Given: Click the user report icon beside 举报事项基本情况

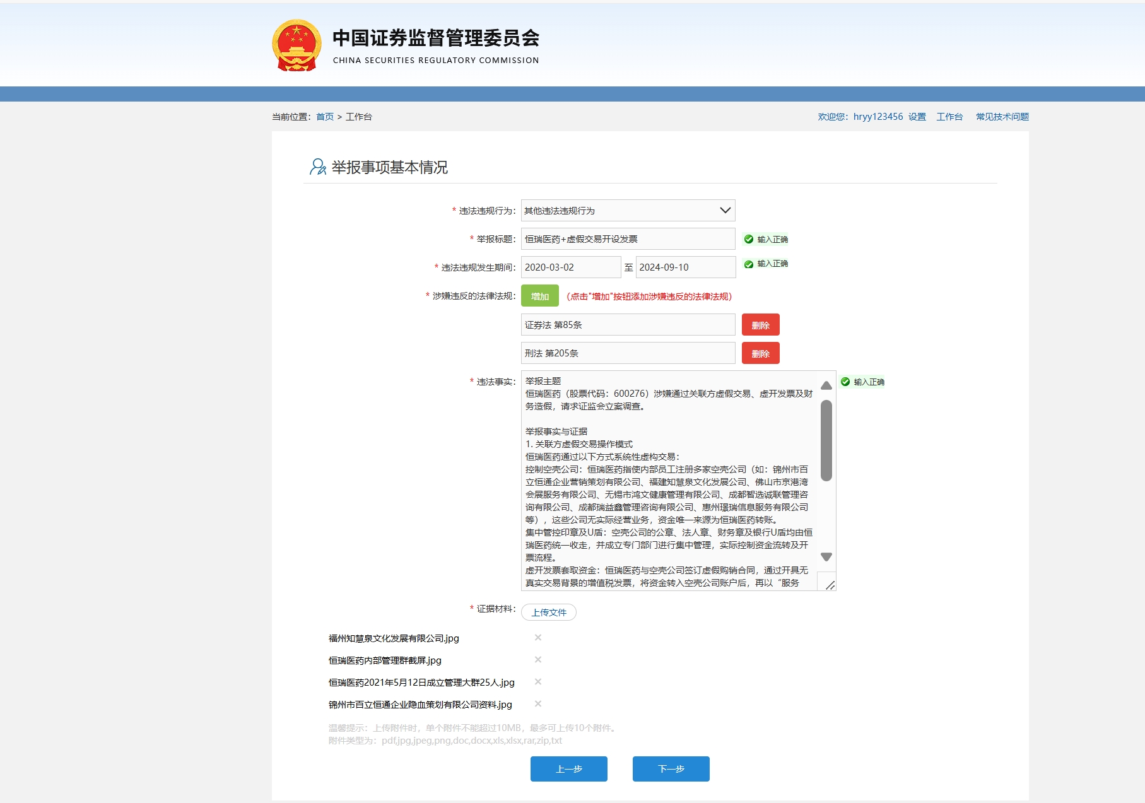Looking at the screenshot, I should [x=318, y=167].
